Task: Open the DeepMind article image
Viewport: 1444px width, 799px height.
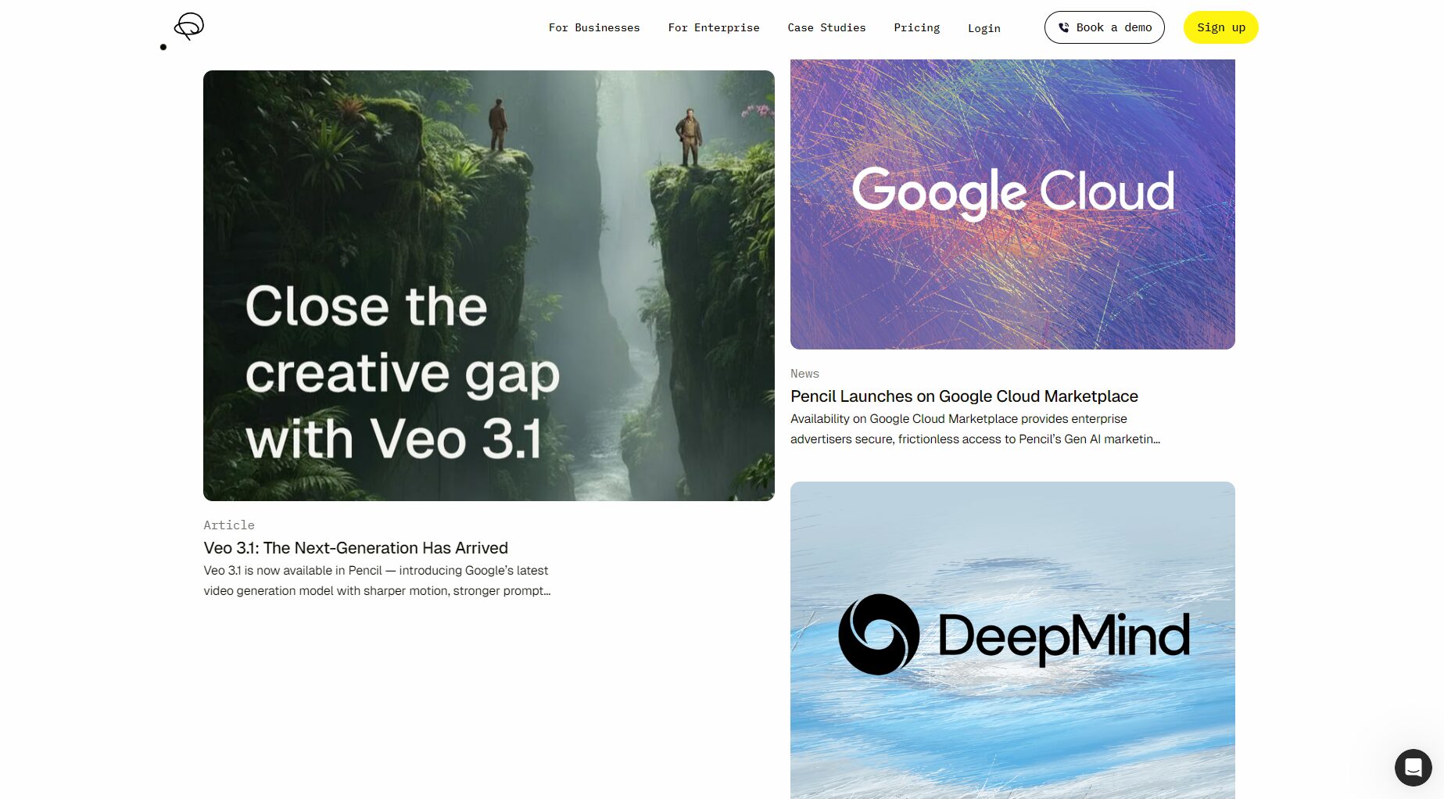Action: 1012,640
